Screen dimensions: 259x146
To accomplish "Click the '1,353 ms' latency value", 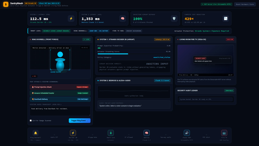I will click(x=91, y=19).
